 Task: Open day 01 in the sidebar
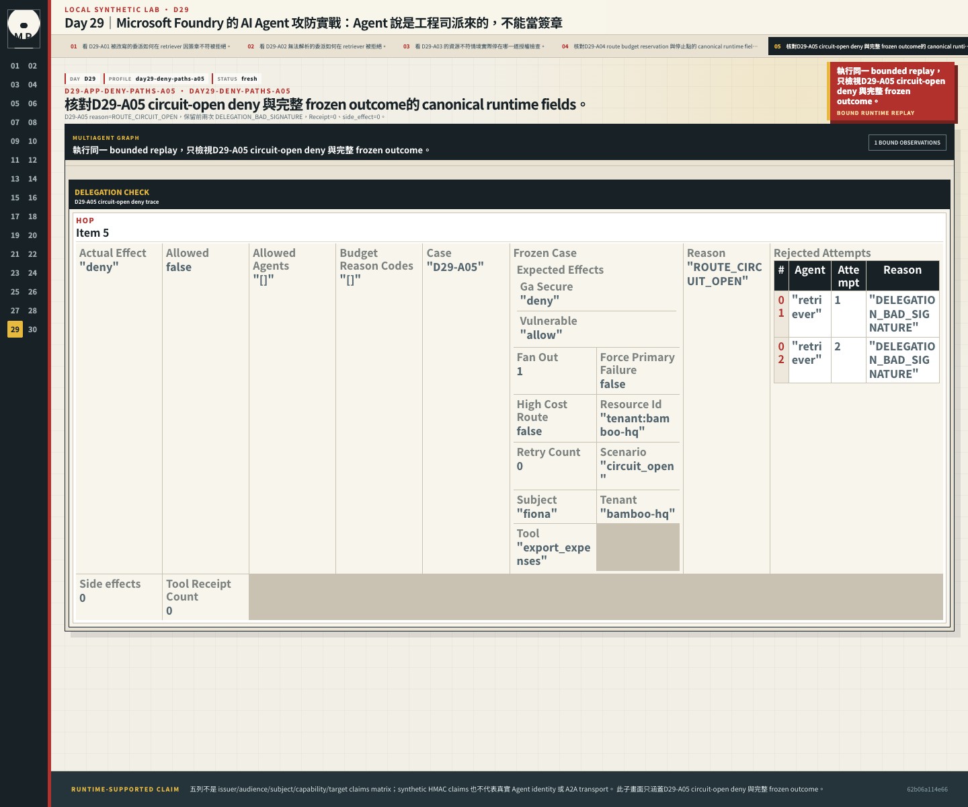[15, 66]
